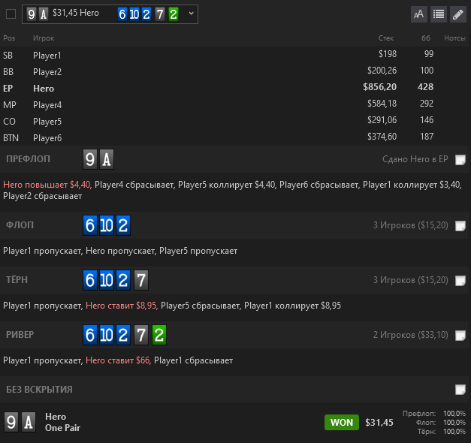The width and height of the screenshot is (471, 443).
Task: Add a note to the Флоп street
Action: pos(460,225)
